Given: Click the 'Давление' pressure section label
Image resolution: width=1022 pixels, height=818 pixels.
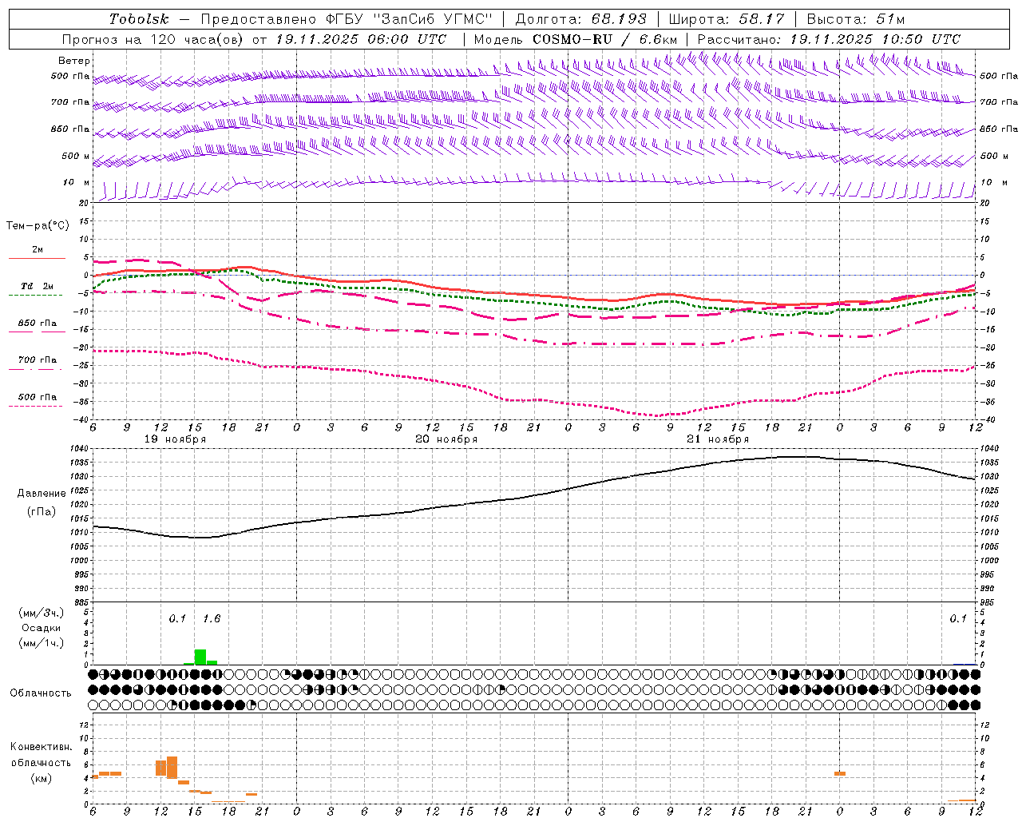Looking at the screenshot, I should pos(42,494).
